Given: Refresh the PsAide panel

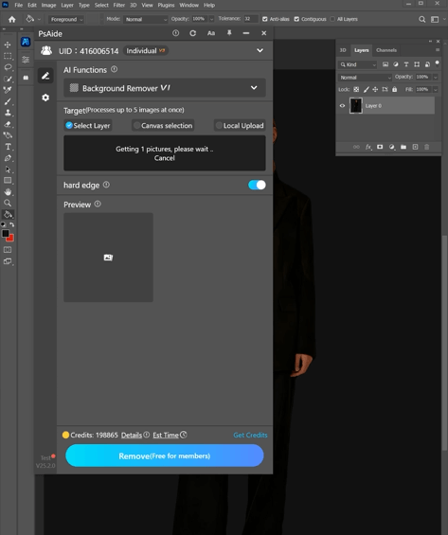Looking at the screenshot, I should click(x=193, y=33).
